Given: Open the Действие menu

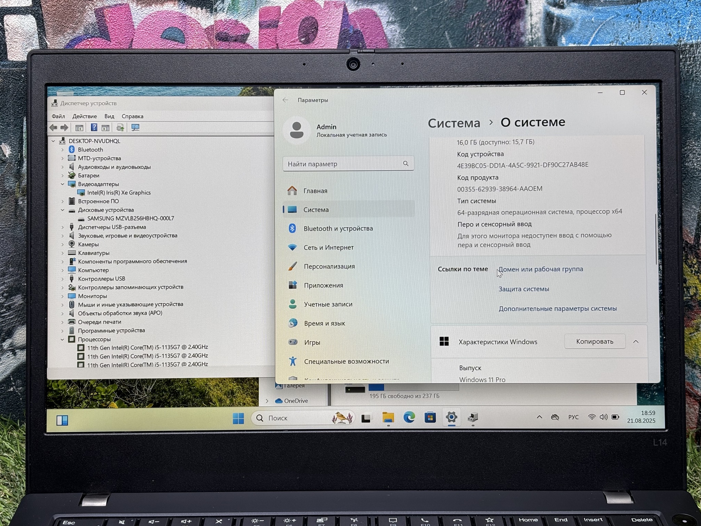Looking at the screenshot, I should (x=84, y=116).
